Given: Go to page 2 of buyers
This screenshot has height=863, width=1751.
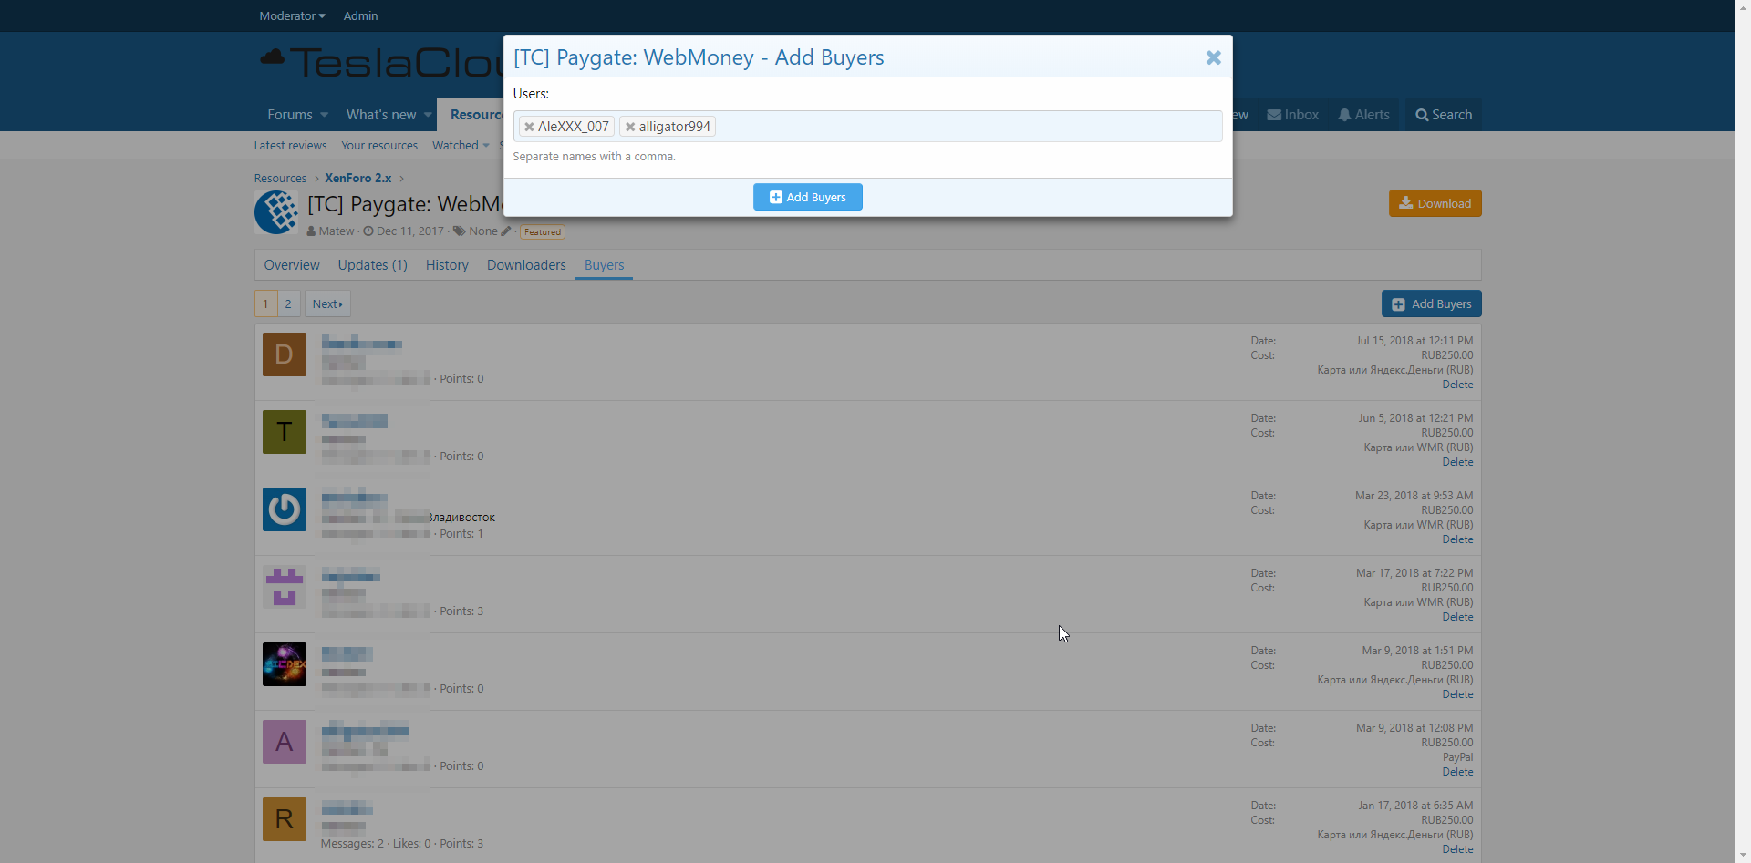Looking at the screenshot, I should pos(288,303).
